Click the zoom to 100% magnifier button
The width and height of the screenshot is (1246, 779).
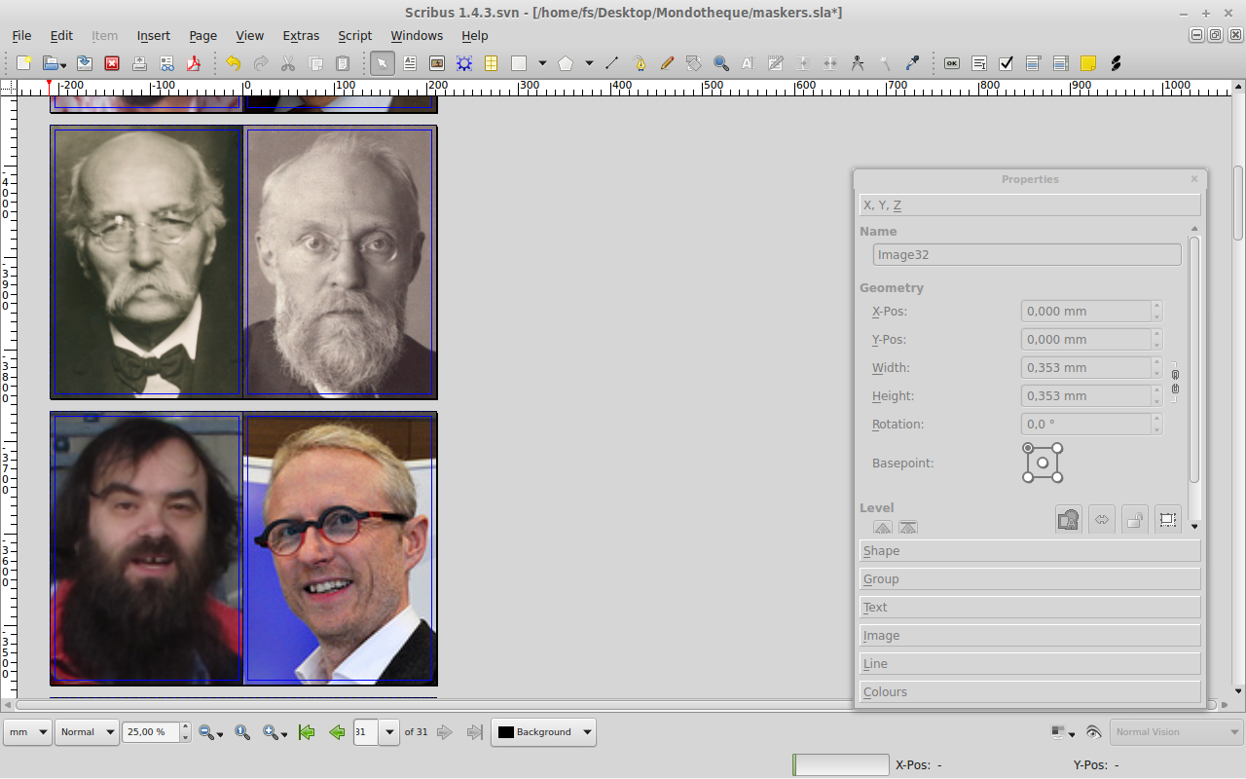pyautogui.click(x=242, y=732)
